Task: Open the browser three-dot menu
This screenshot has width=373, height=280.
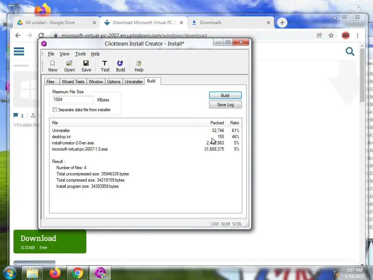Action: pyautogui.click(x=357, y=35)
